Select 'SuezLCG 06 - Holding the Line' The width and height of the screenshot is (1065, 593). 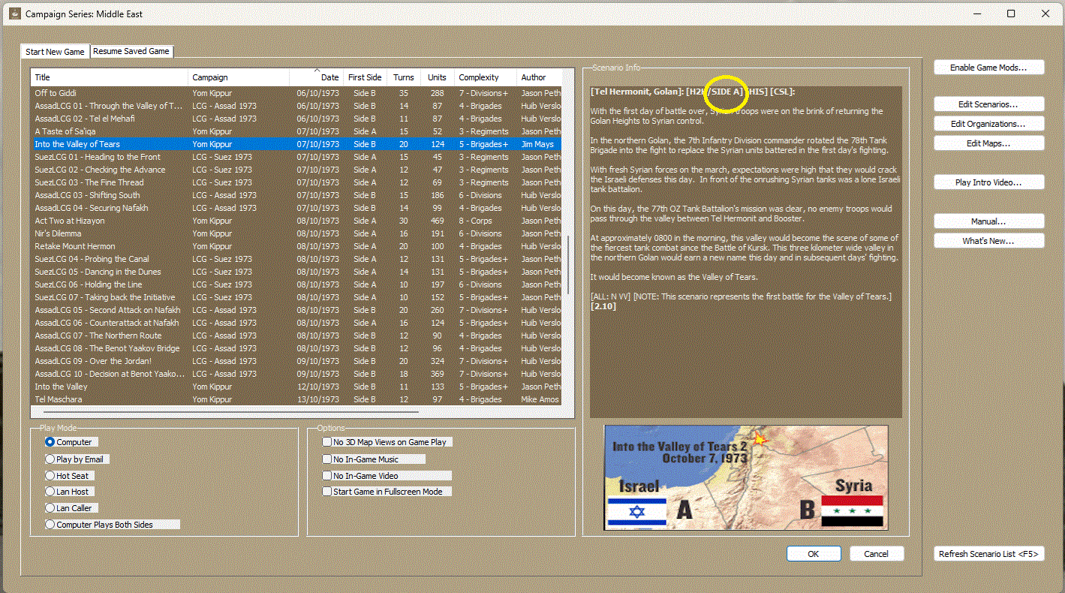click(296, 284)
